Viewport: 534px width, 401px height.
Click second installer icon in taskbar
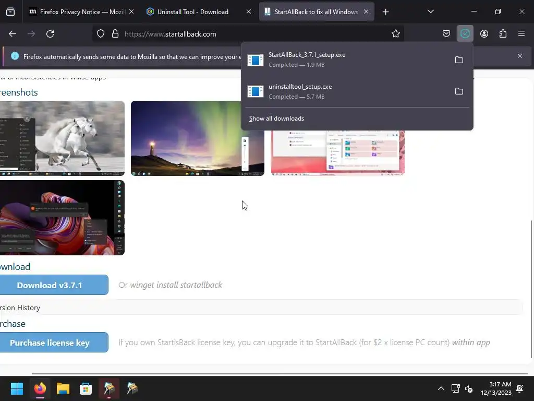coord(132,388)
